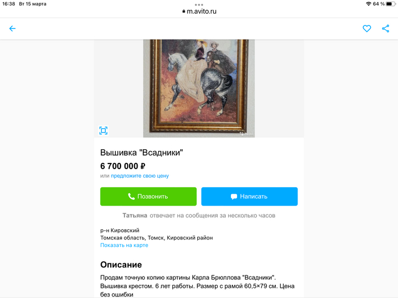Expand photo with fullscreen icon
Viewport: 398px width, 298px height.
click(103, 131)
